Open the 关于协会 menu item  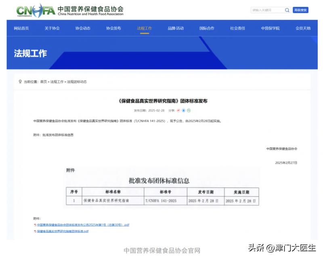tap(52, 28)
